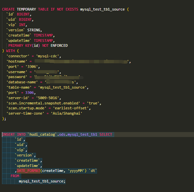Click the 'table-name' option key
This screenshot has width=194, height=192.
19,87
